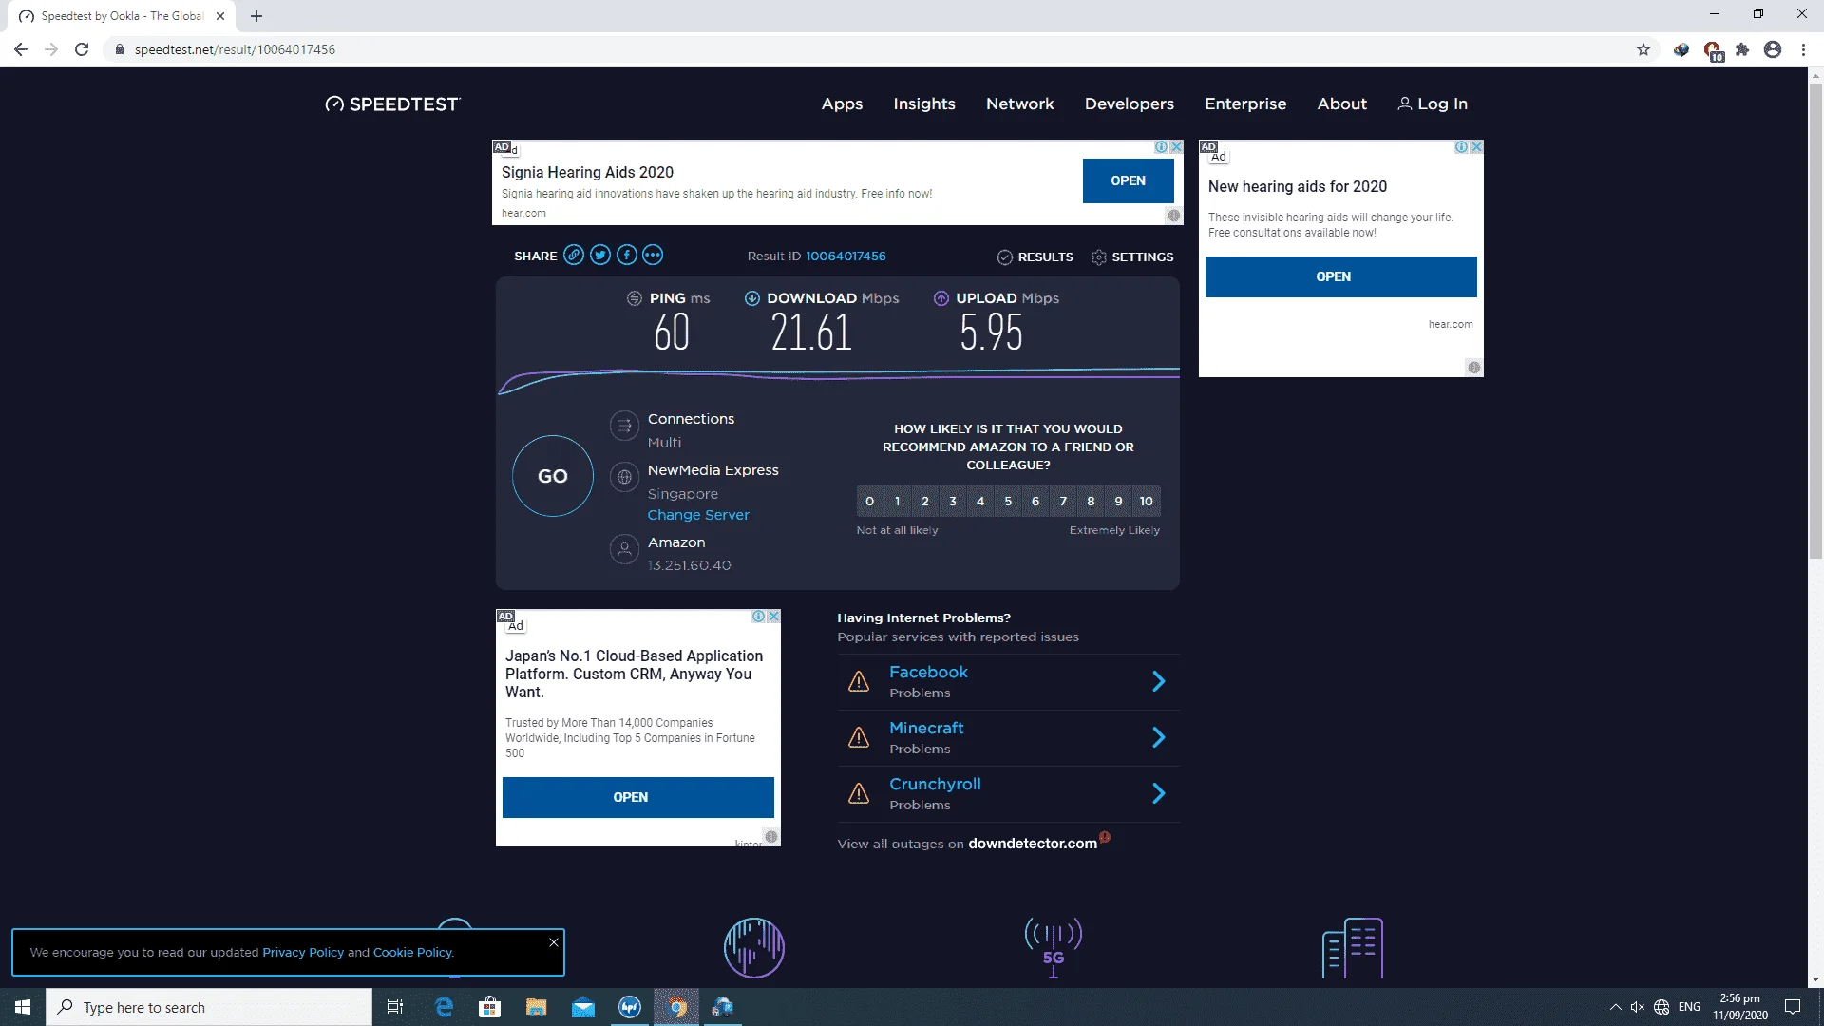The height and width of the screenshot is (1026, 1824).
Task: Open the Results checkmark icon
Action: 1004,257
